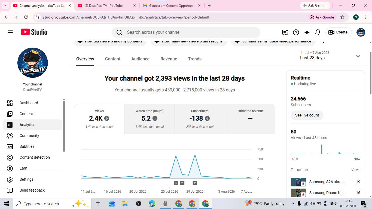Go to Dashboard in the sidebar
The image size is (372, 209).
point(33,103)
